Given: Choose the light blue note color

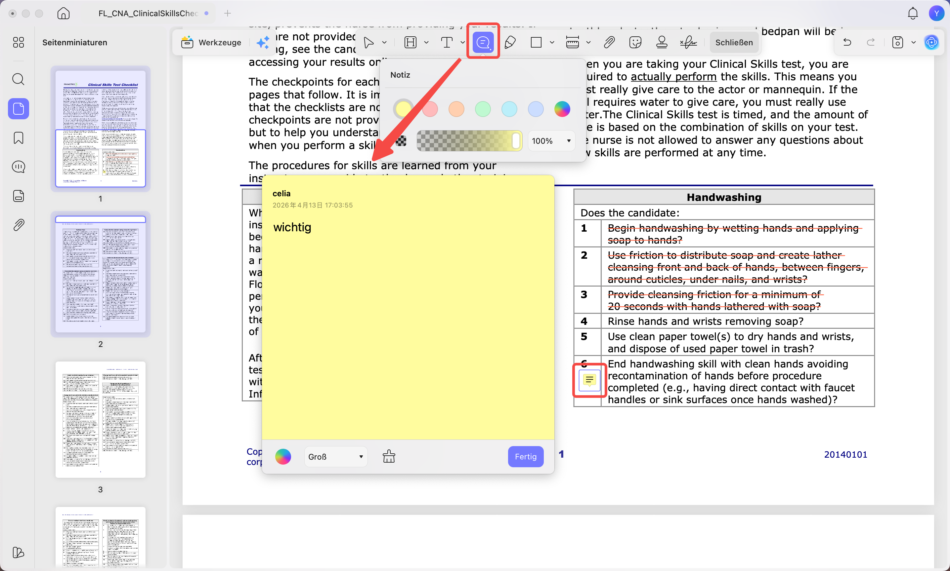Looking at the screenshot, I should pyautogui.click(x=536, y=109).
